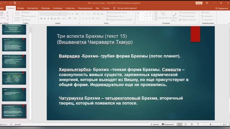Toggle align text right
230x129 pixels.
click(x=89, y=19)
